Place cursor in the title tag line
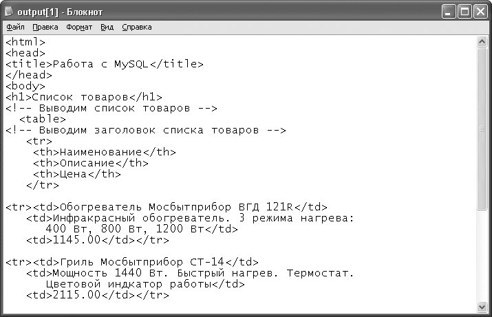The width and height of the screenshot is (492, 317). pos(105,64)
